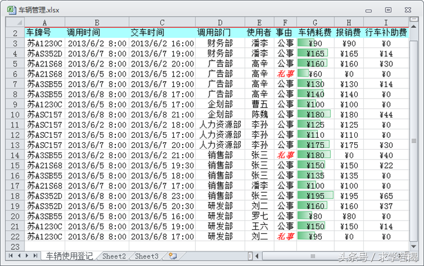The image size is (424, 266).
Task: Restore the workbook window
Action: pyautogui.click(x=388, y=10)
